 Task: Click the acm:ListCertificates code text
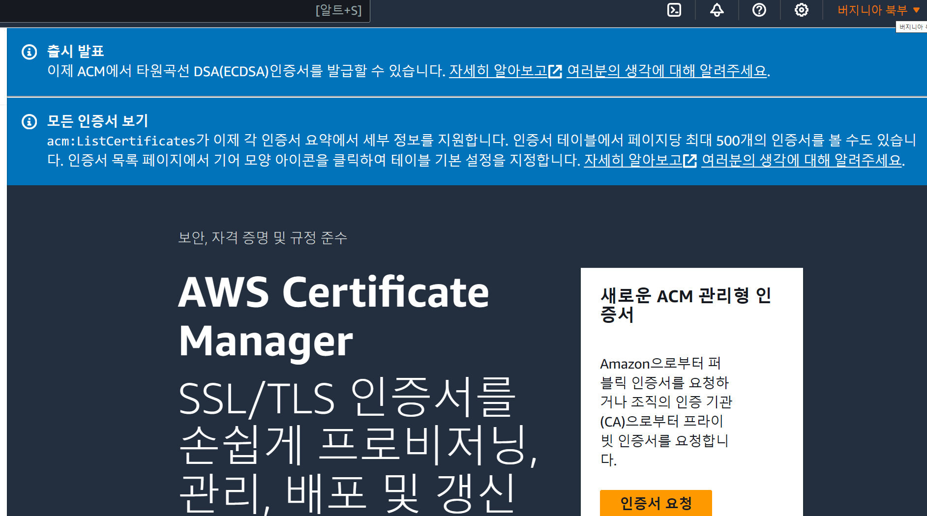click(121, 141)
